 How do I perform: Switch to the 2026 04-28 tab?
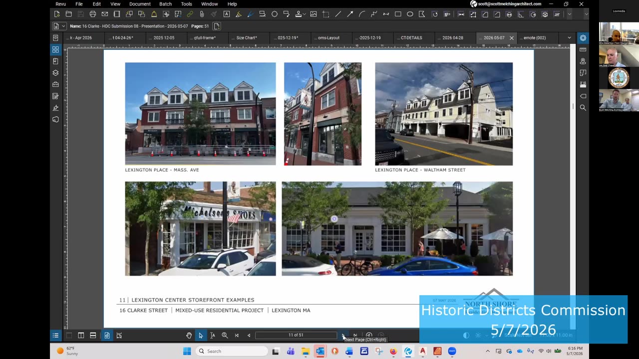click(x=455, y=38)
